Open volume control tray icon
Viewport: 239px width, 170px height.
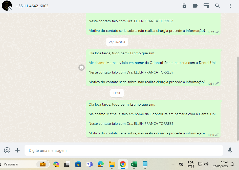[x=206, y=164]
